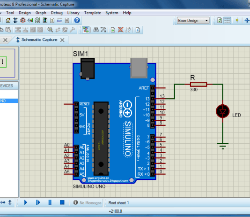This screenshot has width=250, height=217.
Task: Select the 330 ohm resistor R
Action: click(x=199, y=84)
